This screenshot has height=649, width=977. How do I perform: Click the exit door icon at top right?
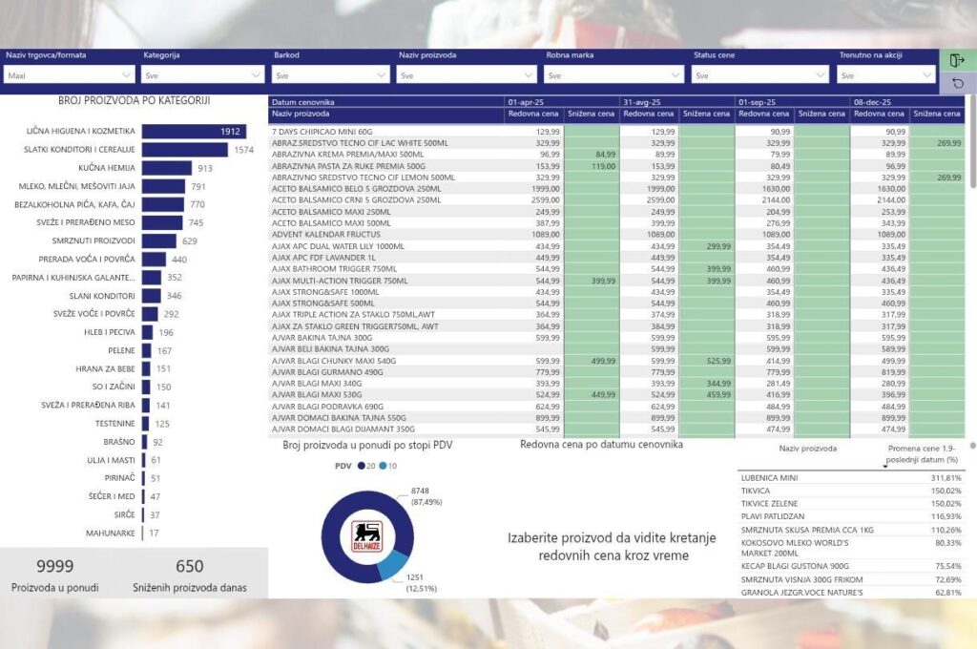click(x=958, y=60)
